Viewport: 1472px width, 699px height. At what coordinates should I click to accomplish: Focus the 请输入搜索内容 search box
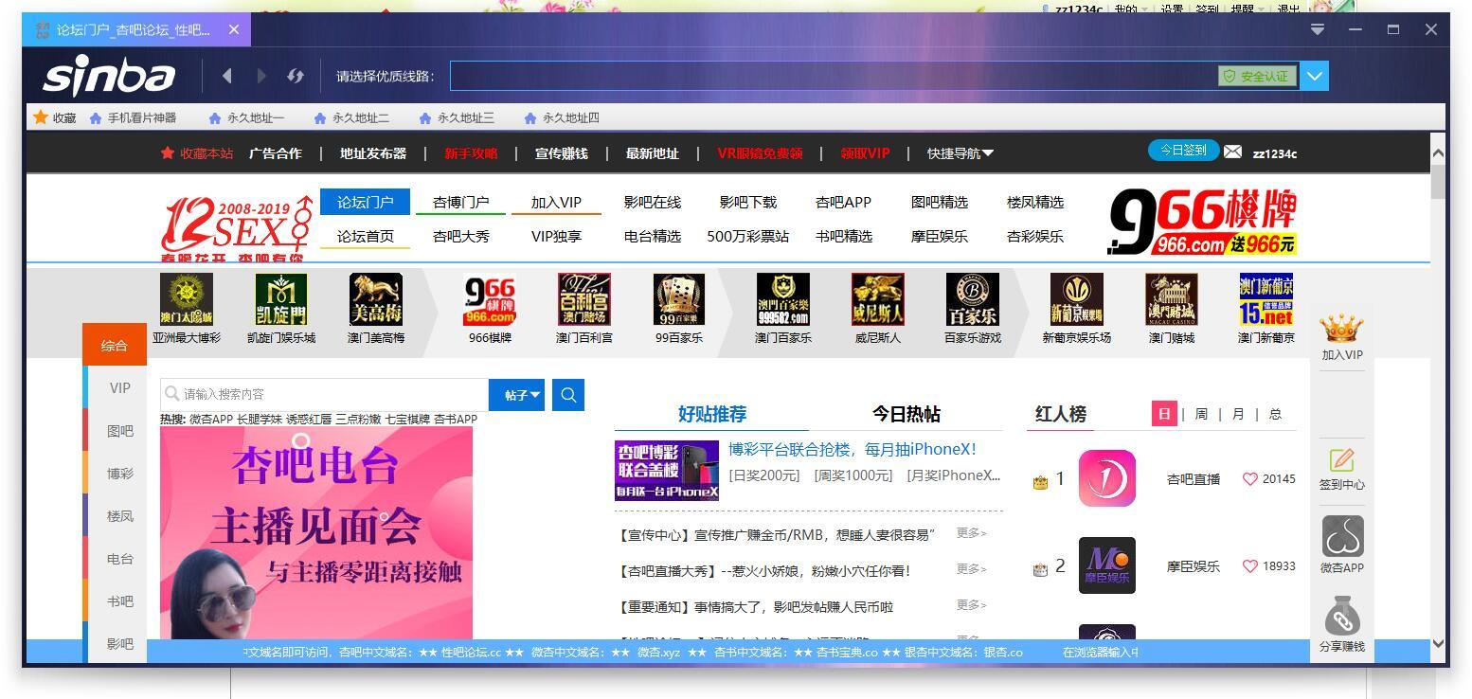point(325,395)
